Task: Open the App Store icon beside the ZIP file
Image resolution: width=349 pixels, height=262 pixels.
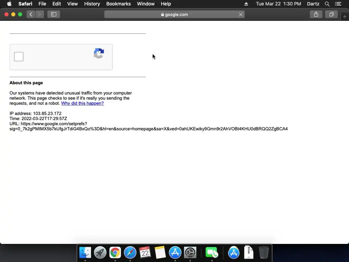Action: point(234,253)
